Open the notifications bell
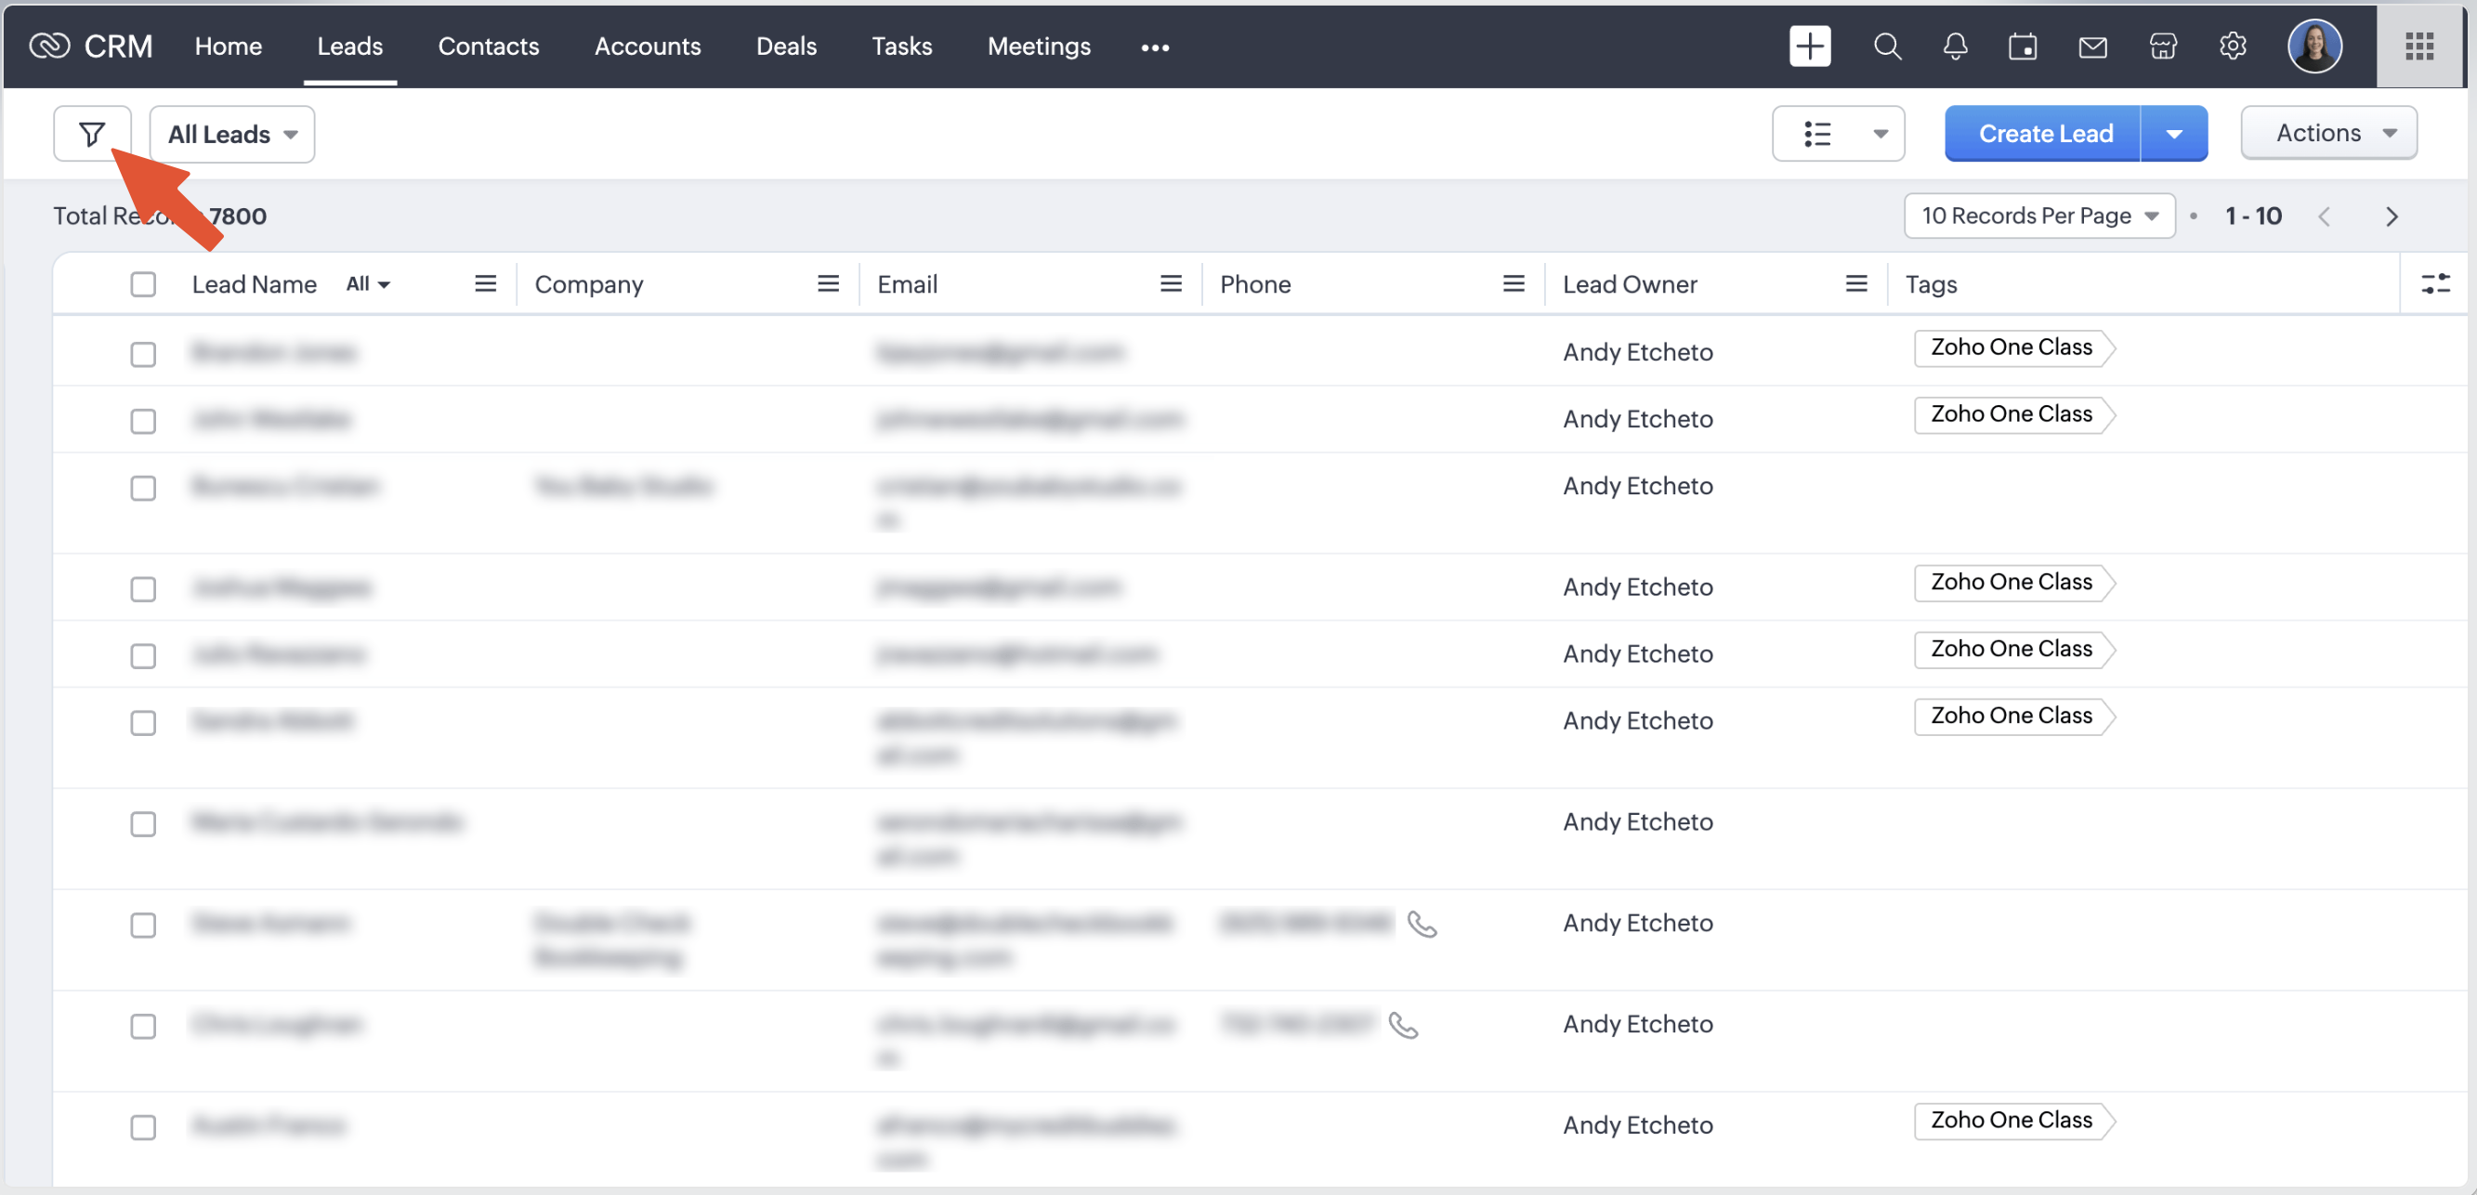2477x1195 pixels. click(1954, 46)
